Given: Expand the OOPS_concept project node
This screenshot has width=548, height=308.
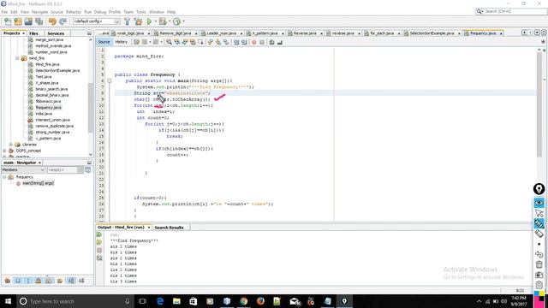Looking at the screenshot, I should tap(4, 151).
